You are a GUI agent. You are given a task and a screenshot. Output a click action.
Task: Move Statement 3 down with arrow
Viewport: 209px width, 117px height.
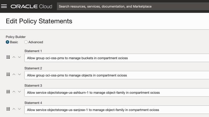point(19,92)
